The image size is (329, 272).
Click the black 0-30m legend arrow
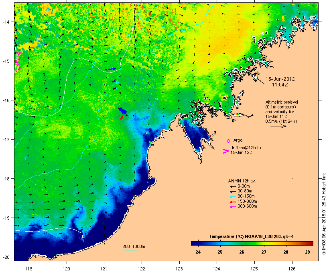tap(233, 186)
